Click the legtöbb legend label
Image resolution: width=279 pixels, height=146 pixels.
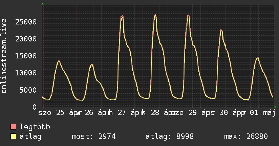click(35, 127)
